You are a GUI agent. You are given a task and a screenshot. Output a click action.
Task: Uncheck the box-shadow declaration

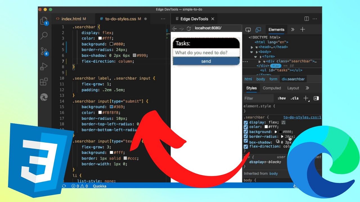(246, 141)
